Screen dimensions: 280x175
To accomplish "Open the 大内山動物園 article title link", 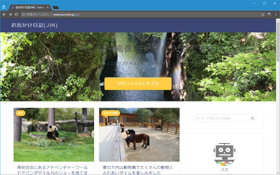I will (139, 170).
